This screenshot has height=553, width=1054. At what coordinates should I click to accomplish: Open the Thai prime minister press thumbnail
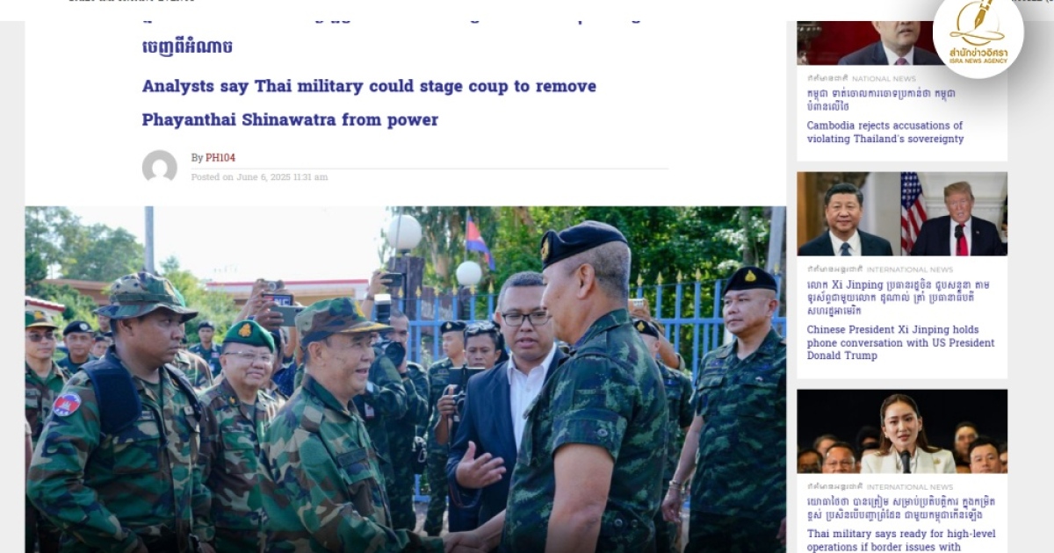(902, 431)
